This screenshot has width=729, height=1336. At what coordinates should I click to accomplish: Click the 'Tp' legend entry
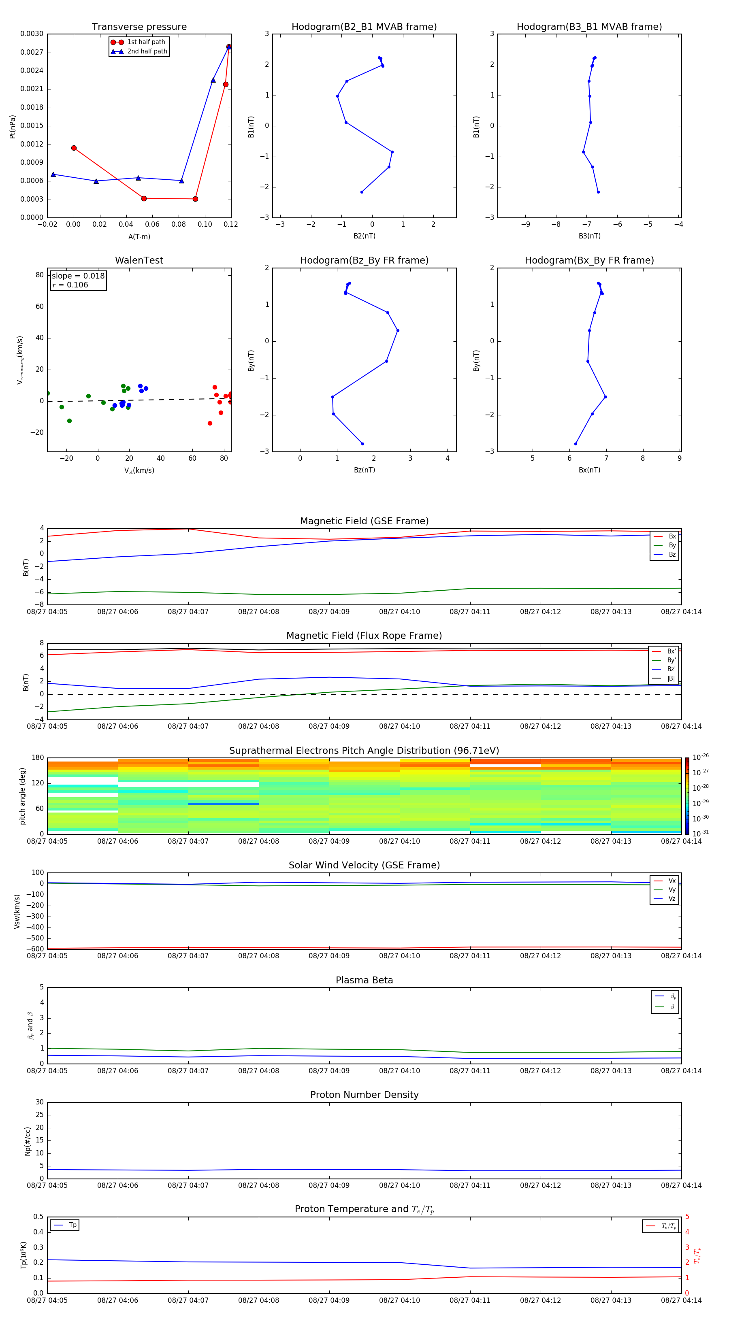[x=65, y=1225]
